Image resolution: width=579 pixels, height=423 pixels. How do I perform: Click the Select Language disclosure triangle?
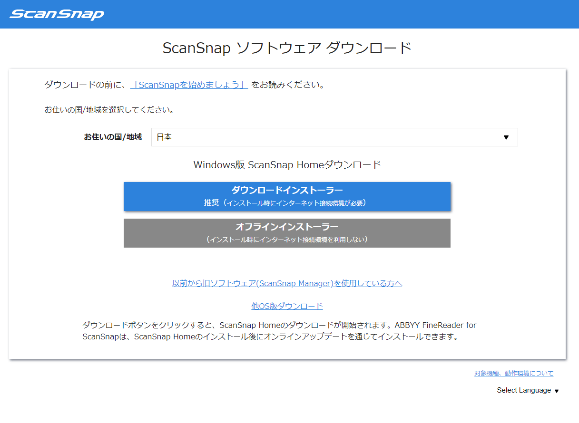[556, 391]
